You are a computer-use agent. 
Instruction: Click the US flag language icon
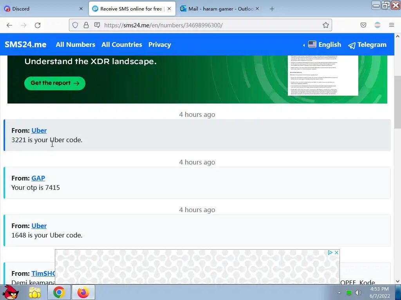[x=312, y=44]
